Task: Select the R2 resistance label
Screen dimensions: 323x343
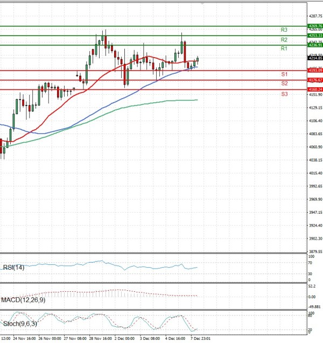Action: pyautogui.click(x=284, y=40)
